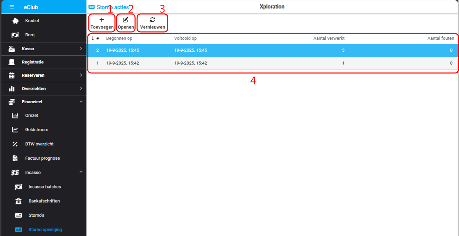Click the Openen edit pencil icon
The width and height of the screenshot is (459, 236).
tap(125, 20)
